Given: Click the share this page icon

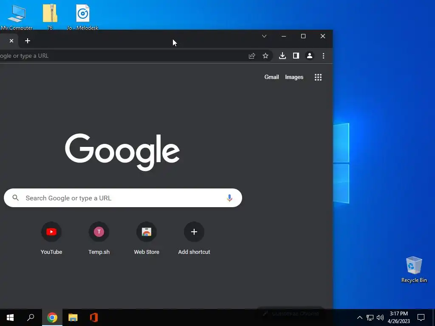Looking at the screenshot, I should (251, 56).
